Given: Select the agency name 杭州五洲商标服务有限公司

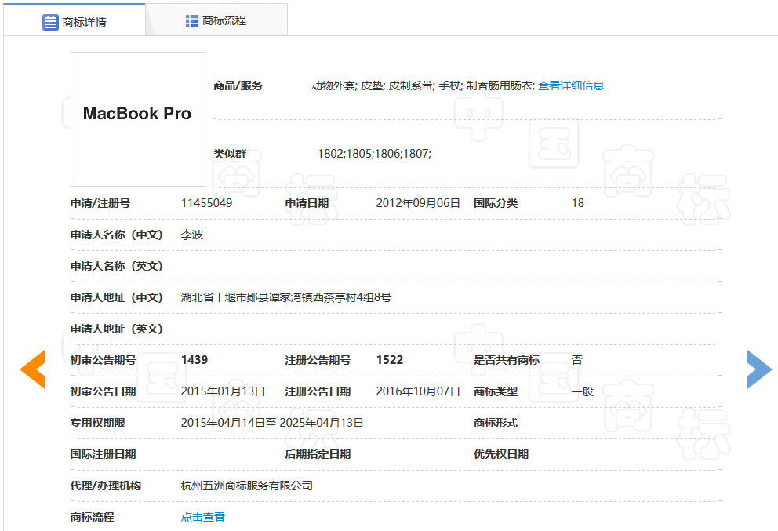Looking at the screenshot, I should tap(247, 486).
